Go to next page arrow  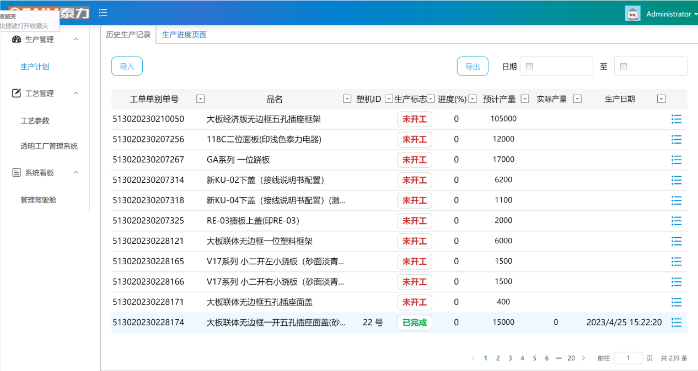pos(584,358)
